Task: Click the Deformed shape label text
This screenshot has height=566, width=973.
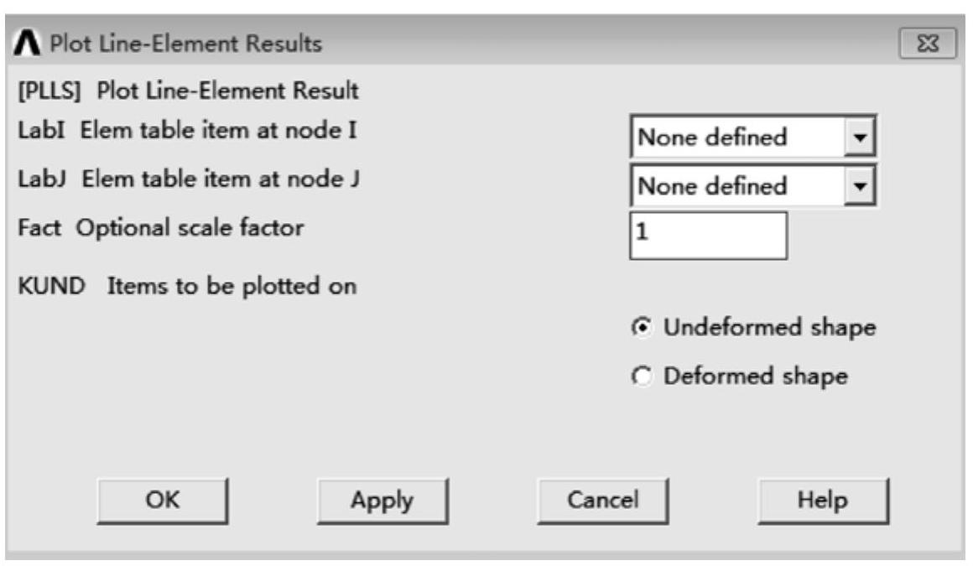Action: (755, 376)
